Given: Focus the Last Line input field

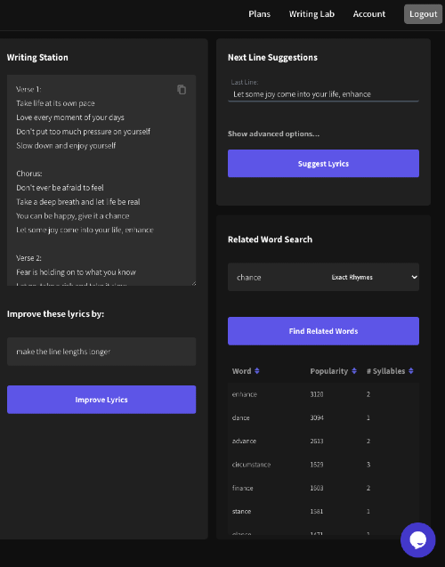Looking at the screenshot, I should click(x=323, y=94).
